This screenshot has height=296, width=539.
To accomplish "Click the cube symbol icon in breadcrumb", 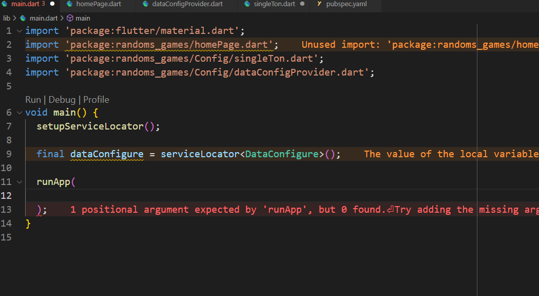I will tap(70, 18).
